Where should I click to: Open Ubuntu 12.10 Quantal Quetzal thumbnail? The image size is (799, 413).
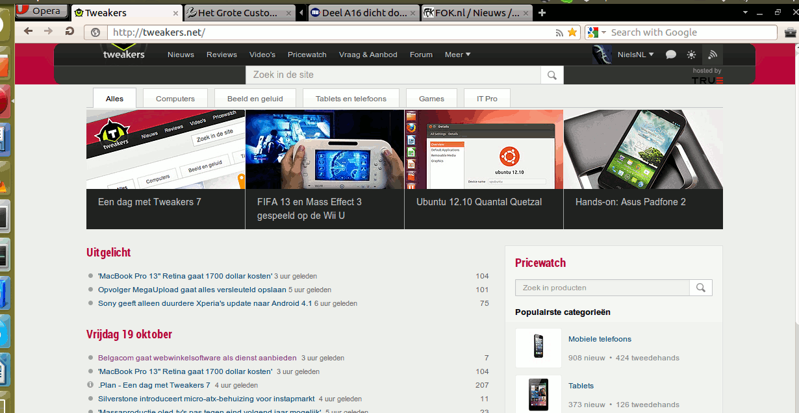click(x=484, y=149)
